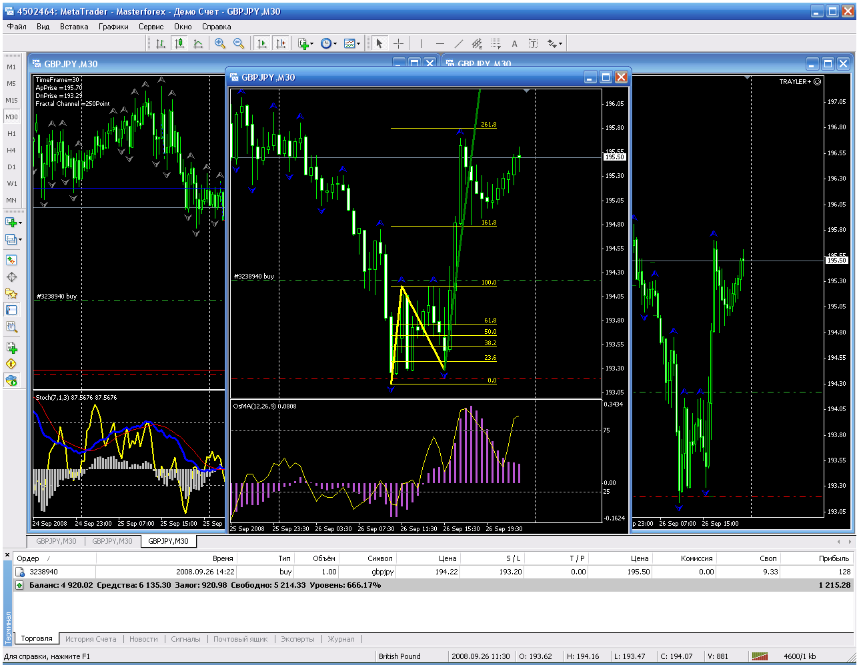Image resolution: width=859 pixels, height=665 pixels.
Task: Click the New Order icon
Action: [x=11, y=347]
